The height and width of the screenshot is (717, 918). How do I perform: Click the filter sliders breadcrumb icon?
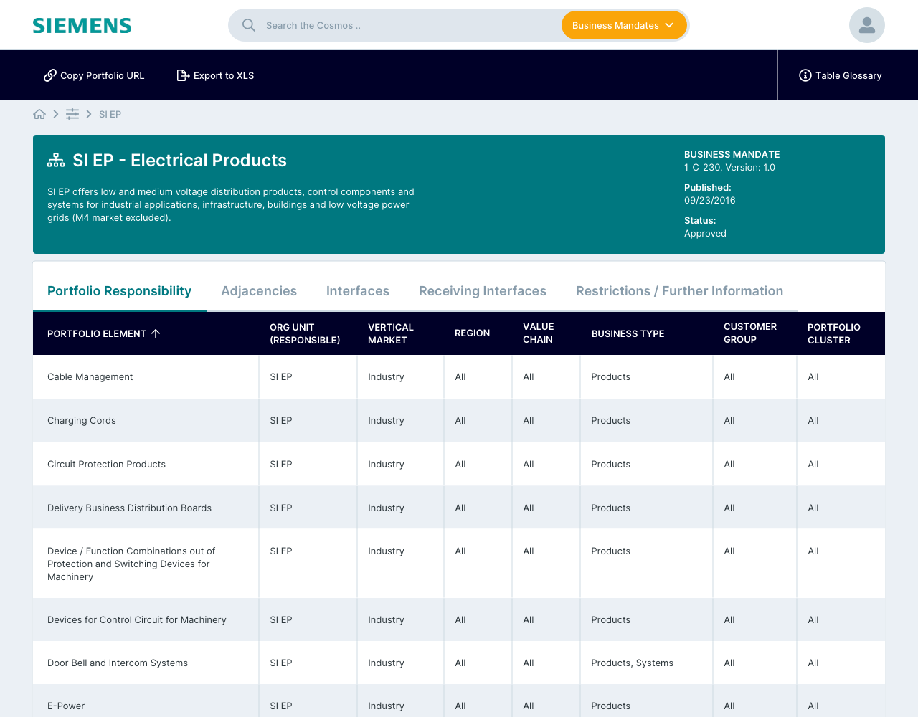pyautogui.click(x=72, y=114)
